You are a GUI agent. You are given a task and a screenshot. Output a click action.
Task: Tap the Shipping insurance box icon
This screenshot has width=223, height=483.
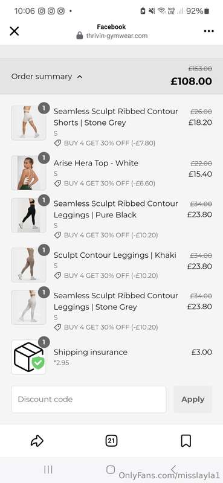[28, 357]
